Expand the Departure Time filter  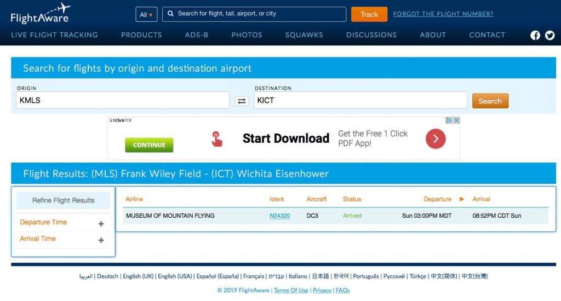point(101,223)
